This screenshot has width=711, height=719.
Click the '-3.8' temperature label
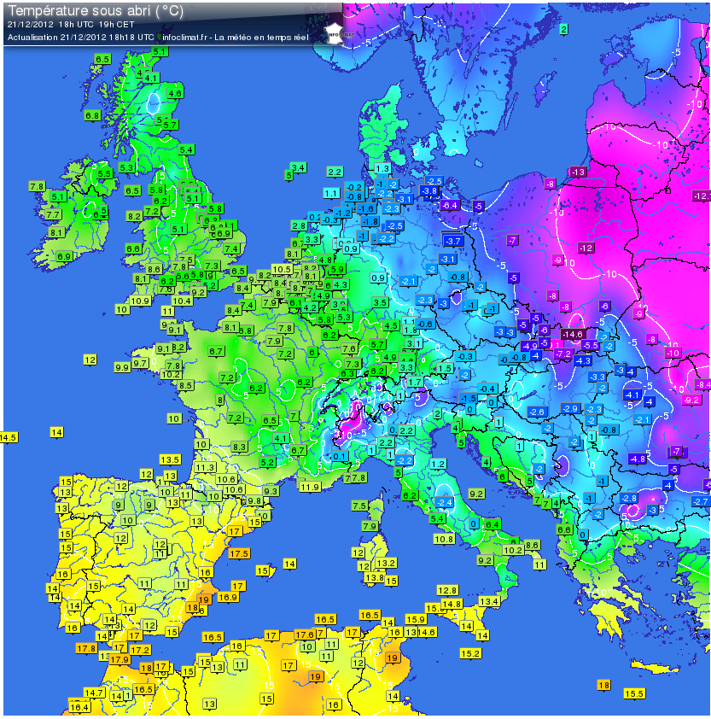click(429, 190)
